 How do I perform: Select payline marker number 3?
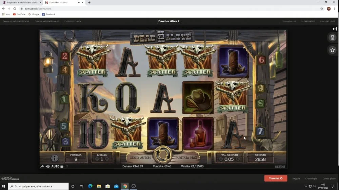(x=65, y=141)
